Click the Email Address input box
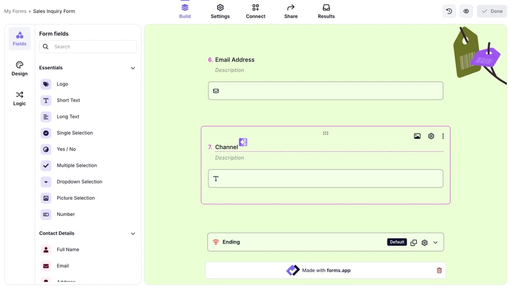511x289 pixels. coord(326,91)
